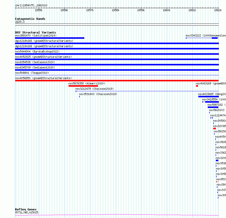Open nsv3212479 (Chaisson2019) variant
This screenshot has width=226, height=218.
[94, 89]
